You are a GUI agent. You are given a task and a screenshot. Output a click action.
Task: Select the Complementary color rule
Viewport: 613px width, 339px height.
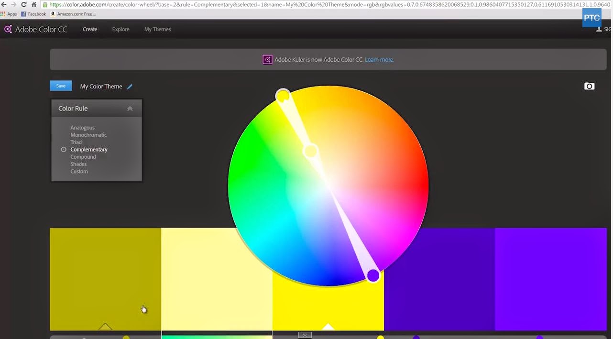[89, 150]
